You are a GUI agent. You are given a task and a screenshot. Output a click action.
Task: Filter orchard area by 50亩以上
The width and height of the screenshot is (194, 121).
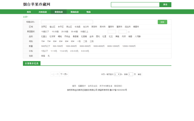[x=84, y=32]
